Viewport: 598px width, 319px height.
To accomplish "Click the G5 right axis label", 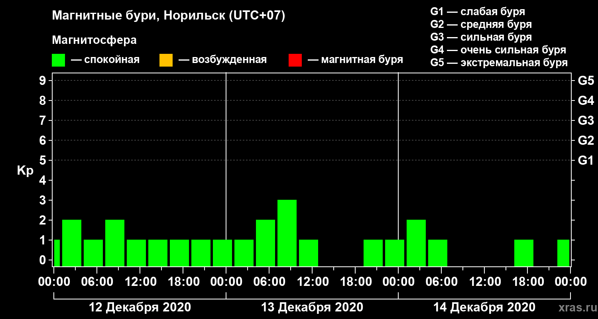I will pos(586,81).
